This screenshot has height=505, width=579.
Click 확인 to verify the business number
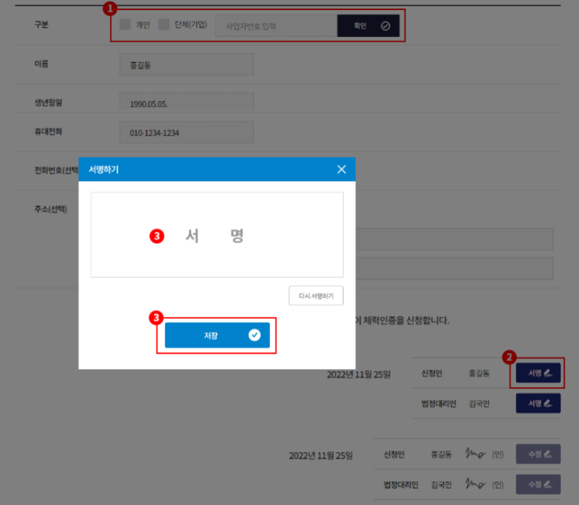coord(368,25)
